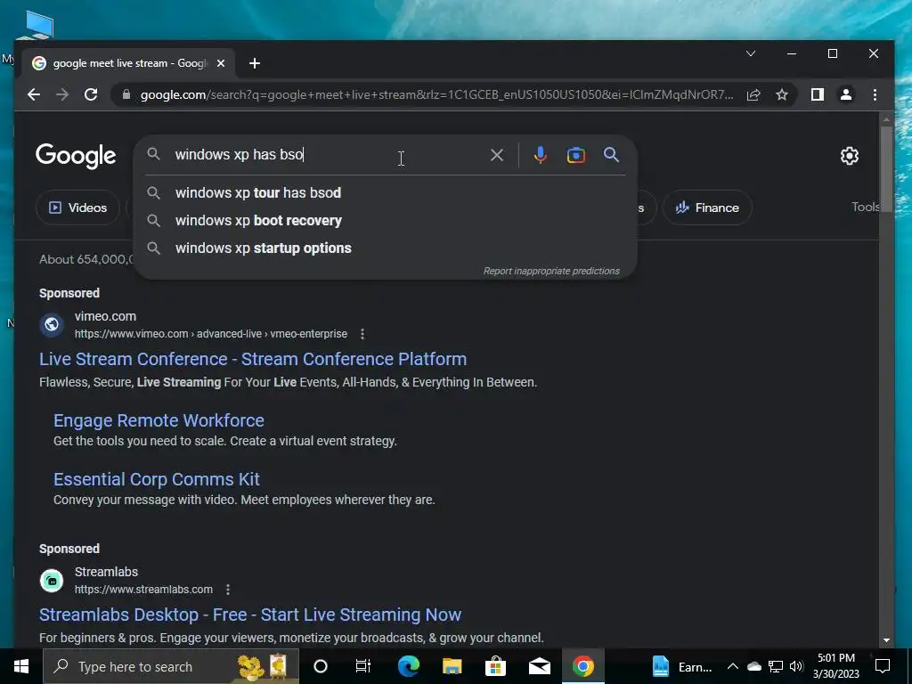Filter results by Videos
912x684 pixels.
[x=78, y=208]
